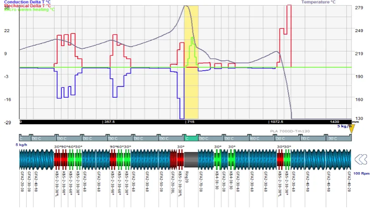This screenshot has height=209, width=370.
Task: Select the teal highlighted barrel zone
Action: 191,138
